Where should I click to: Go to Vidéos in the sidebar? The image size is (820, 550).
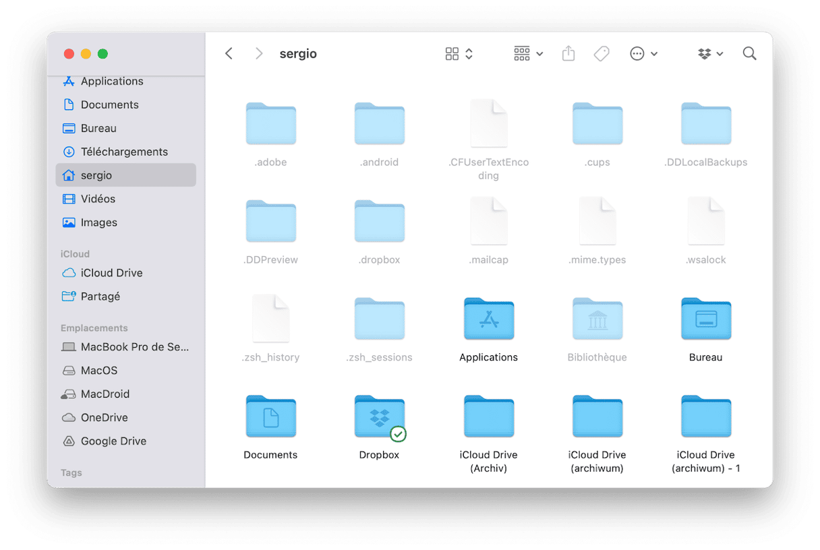click(98, 199)
